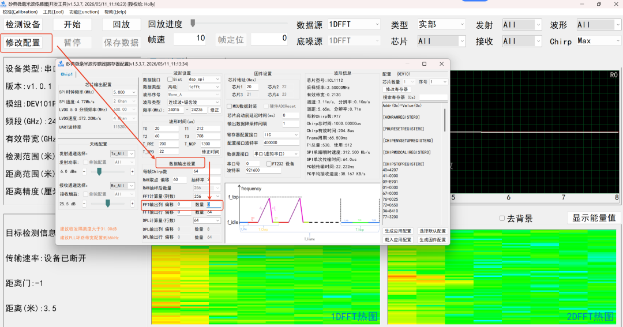Click the 回放 button
This screenshot has height=327, width=623.
point(122,25)
